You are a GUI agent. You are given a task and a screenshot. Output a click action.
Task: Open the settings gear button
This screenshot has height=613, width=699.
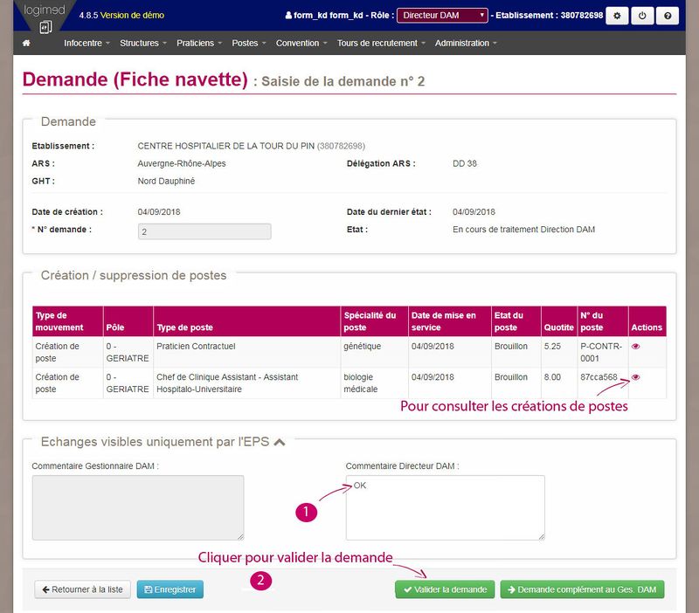(617, 16)
